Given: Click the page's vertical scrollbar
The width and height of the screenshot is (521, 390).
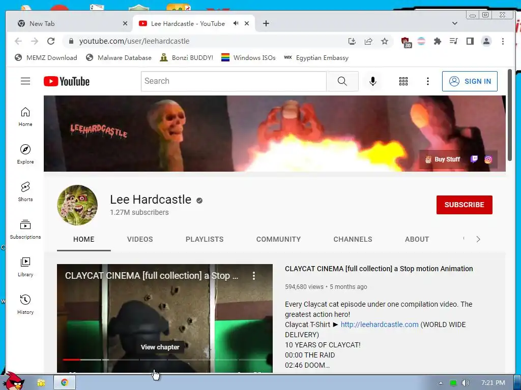Looking at the screenshot, I should coord(510,115).
